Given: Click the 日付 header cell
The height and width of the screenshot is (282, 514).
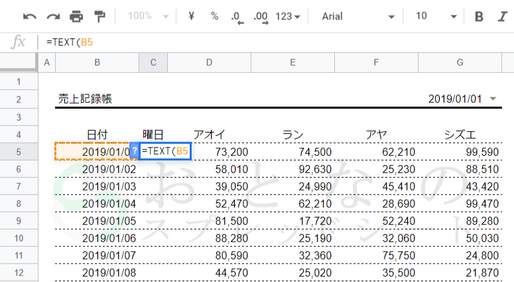Looking at the screenshot, I should (97, 135).
